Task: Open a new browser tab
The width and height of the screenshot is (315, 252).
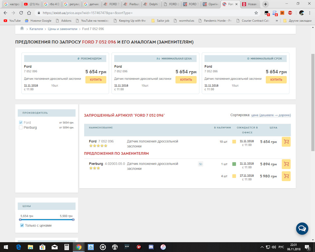Action: (x=265, y=4)
